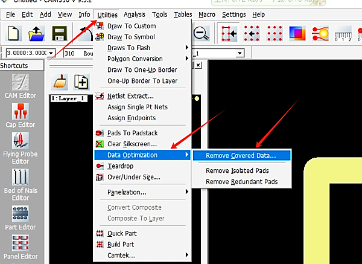Expand Panelization submenu
Screen dimensions: 362x264
(x=142, y=192)
